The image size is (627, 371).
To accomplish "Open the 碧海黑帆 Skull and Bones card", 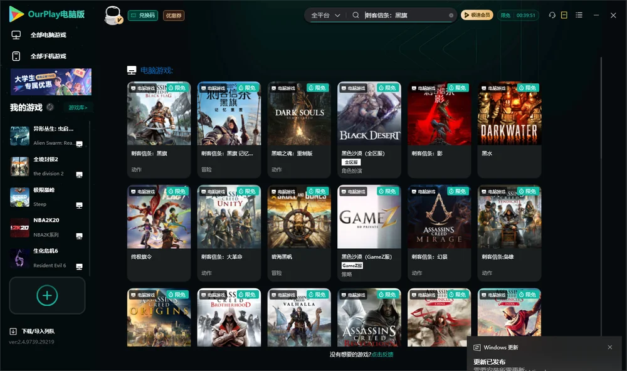I will coord(299,233).
